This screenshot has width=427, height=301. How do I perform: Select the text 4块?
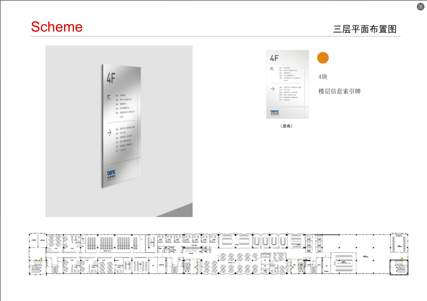[323, 77]
